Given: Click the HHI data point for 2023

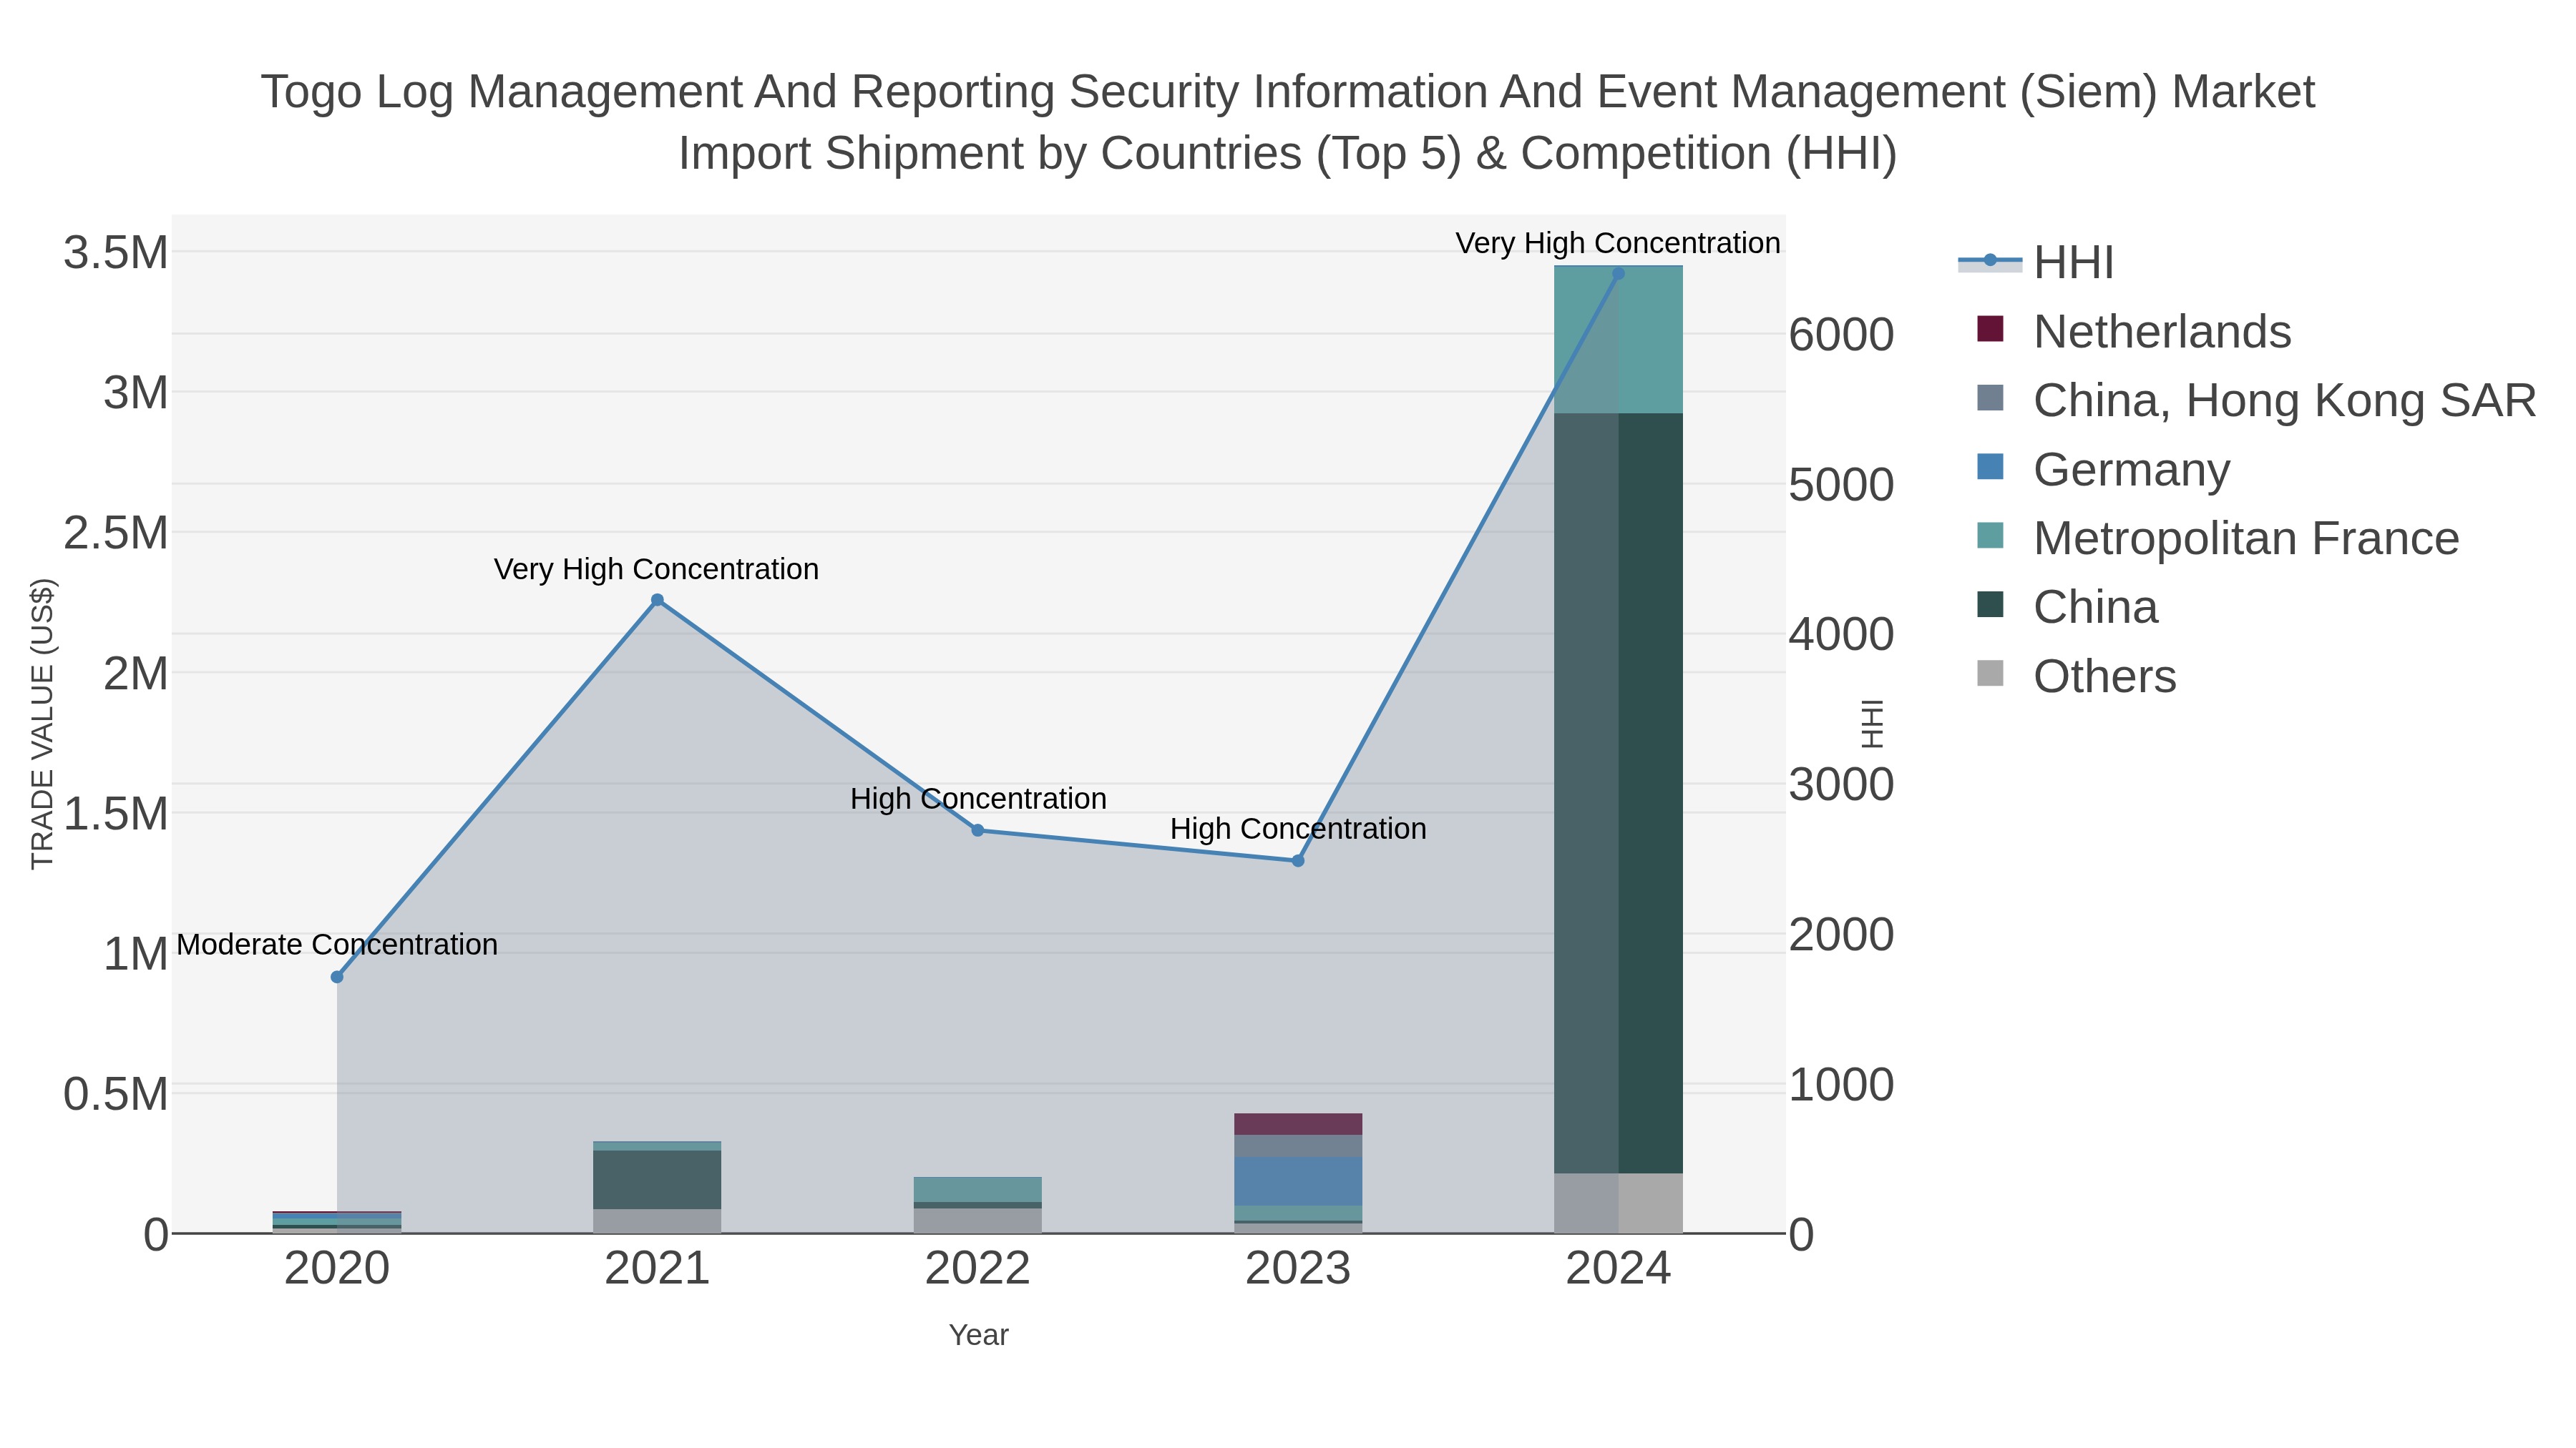Looking at the screenshot, I should pos(1298,860).
